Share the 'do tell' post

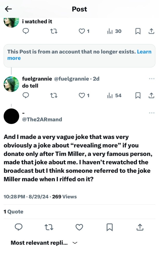(x=151, y=96)
